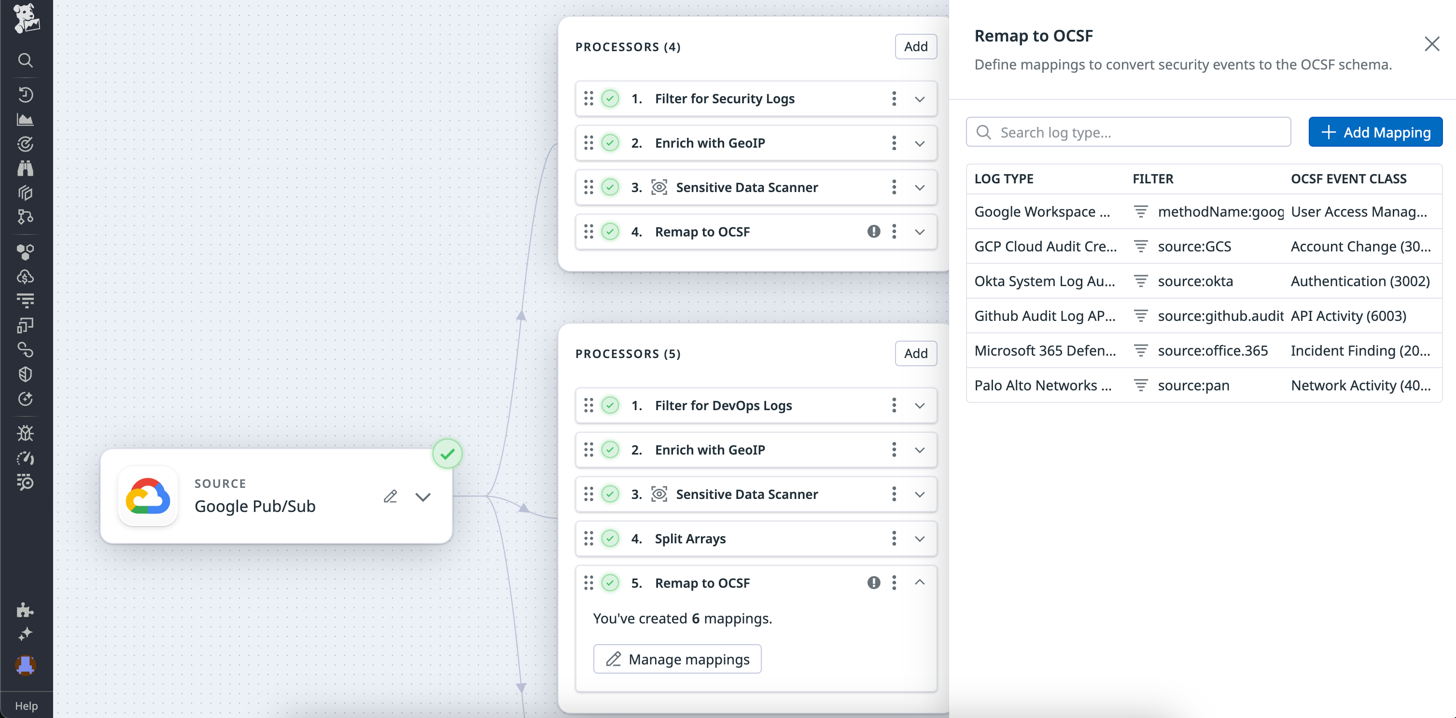Click the warning icon on Remap to OCSF step 4
The height and width of the screenshot is (718, 1456).
[x=873, y=232]
